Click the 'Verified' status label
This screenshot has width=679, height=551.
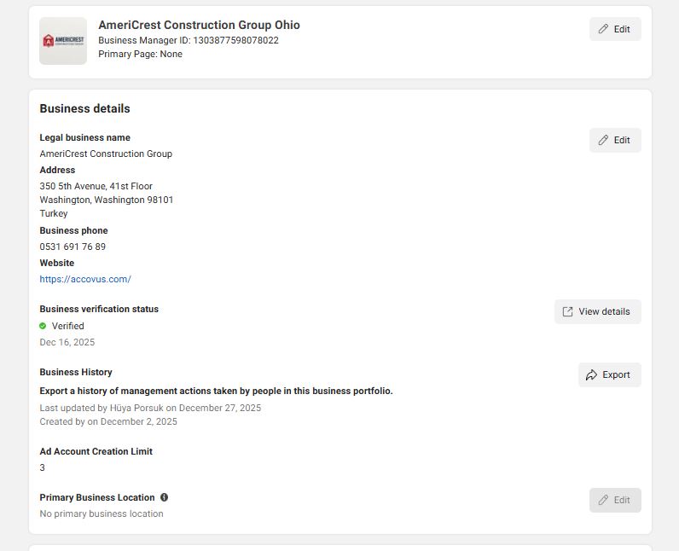click(x=68, y=326)
